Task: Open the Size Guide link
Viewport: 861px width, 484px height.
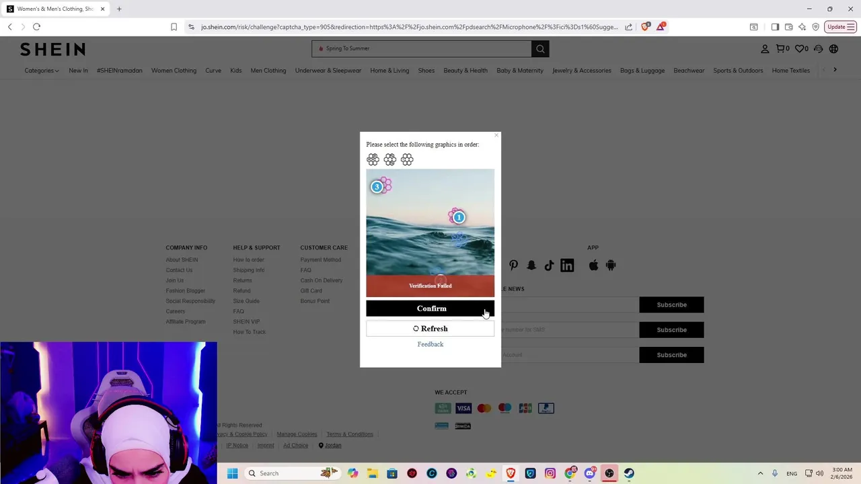Action: (x=246, y=301)
